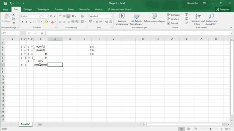Align content to bottom of cell
Viewport: 234px width, 131px height.
click(x=68, y=16)
